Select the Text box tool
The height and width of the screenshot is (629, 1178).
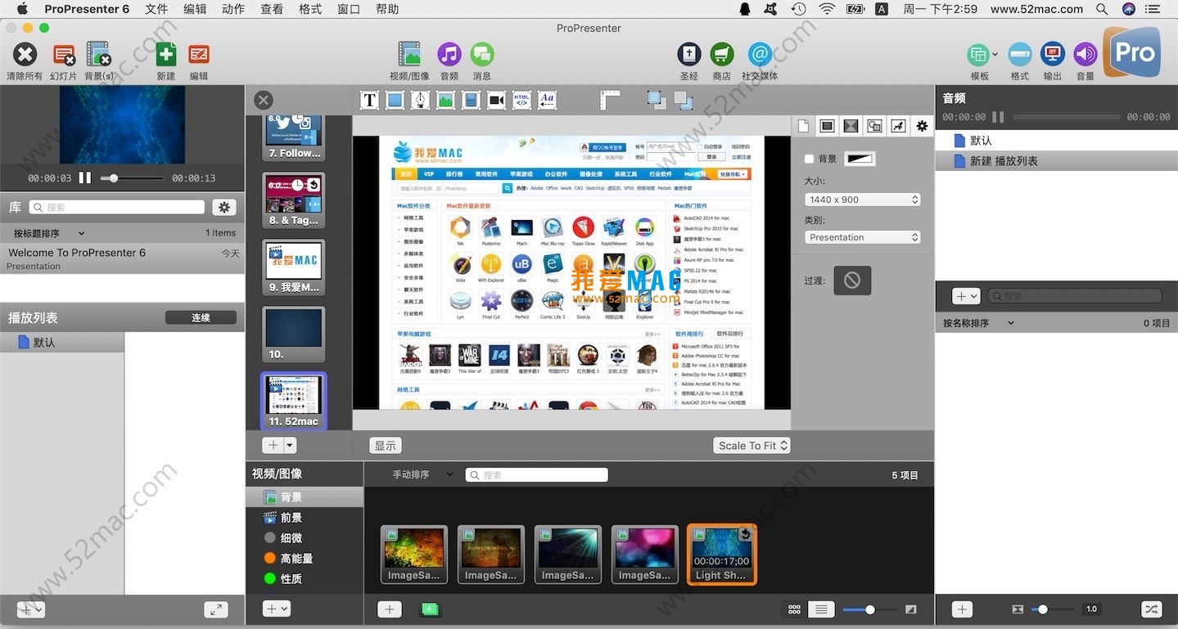[370, 101]
